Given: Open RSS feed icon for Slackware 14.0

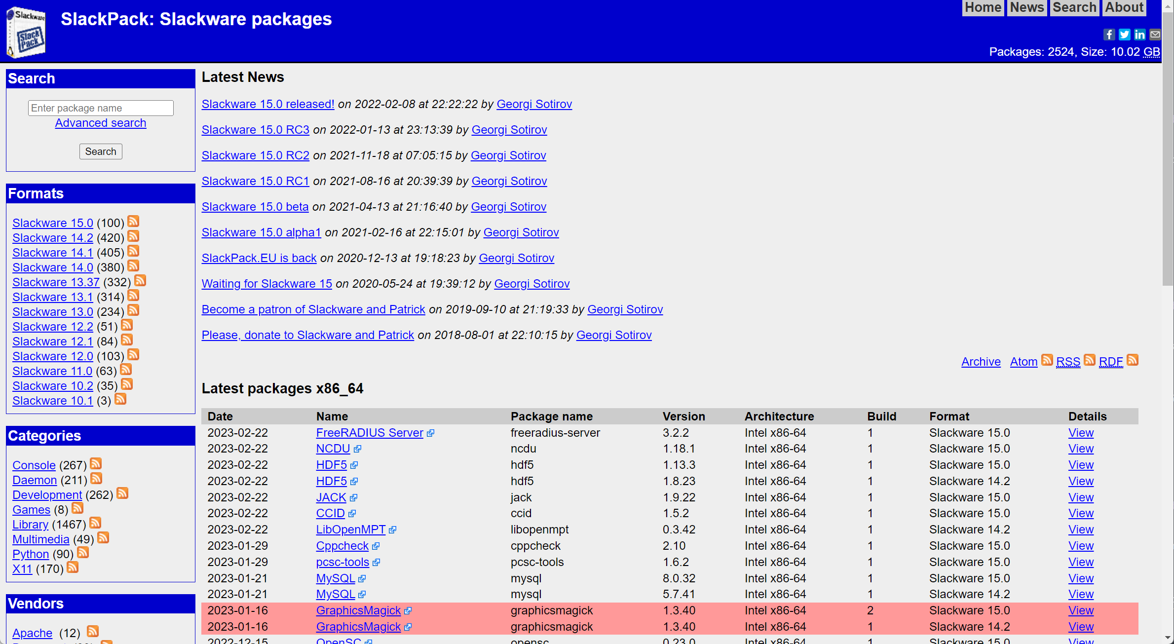Looking at the screenshot, I should (x=133, y=265).
